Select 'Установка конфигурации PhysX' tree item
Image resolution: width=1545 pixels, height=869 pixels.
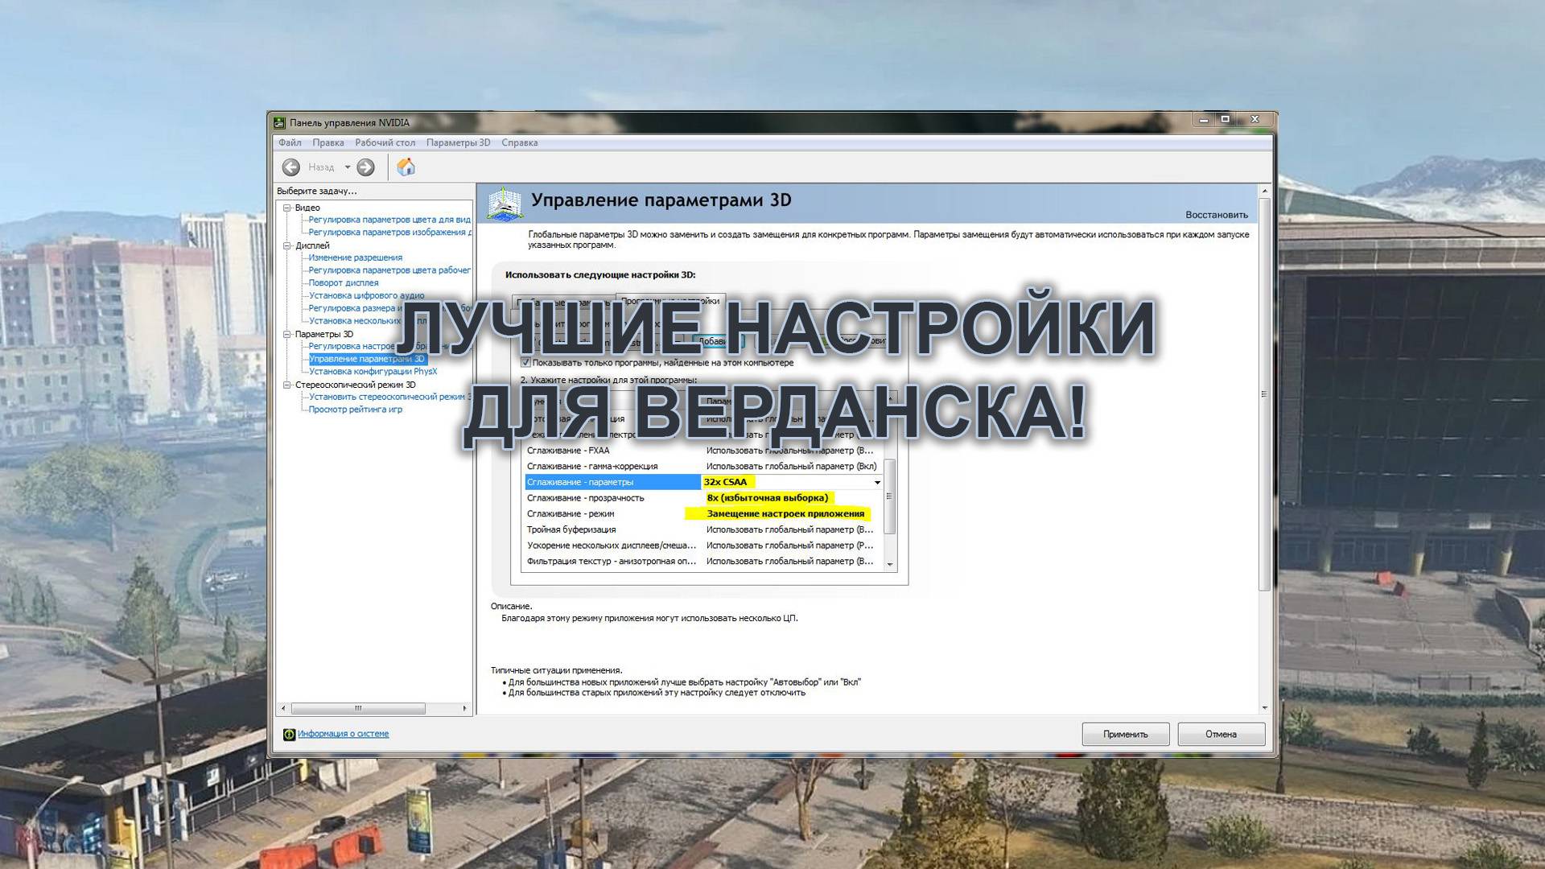(373, 372)
